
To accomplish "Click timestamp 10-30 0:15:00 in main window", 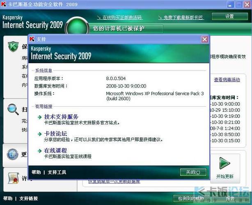I will point(225,141).
